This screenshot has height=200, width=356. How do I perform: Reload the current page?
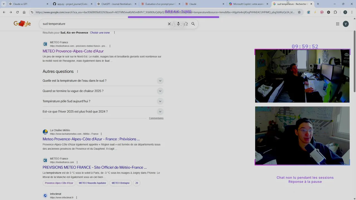[x=17, y=12]
